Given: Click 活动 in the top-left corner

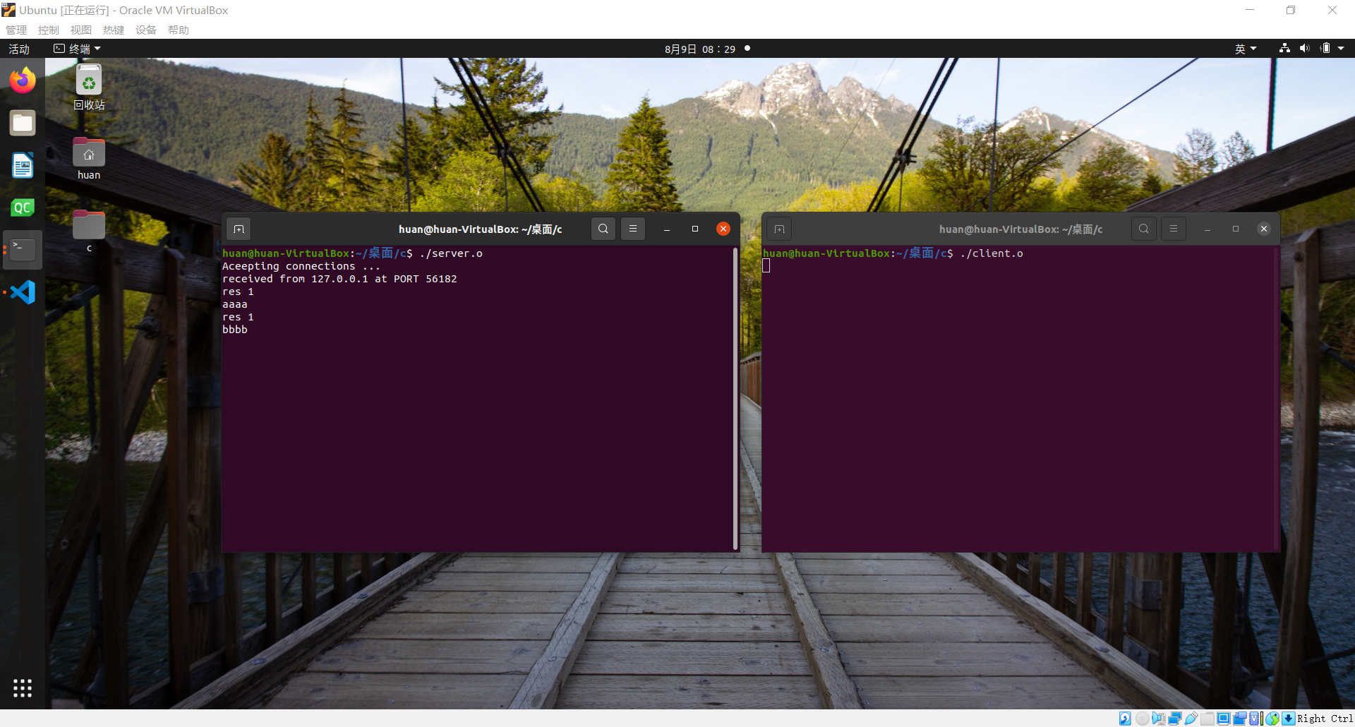Looking at the screenshot, I should point(18,48).
